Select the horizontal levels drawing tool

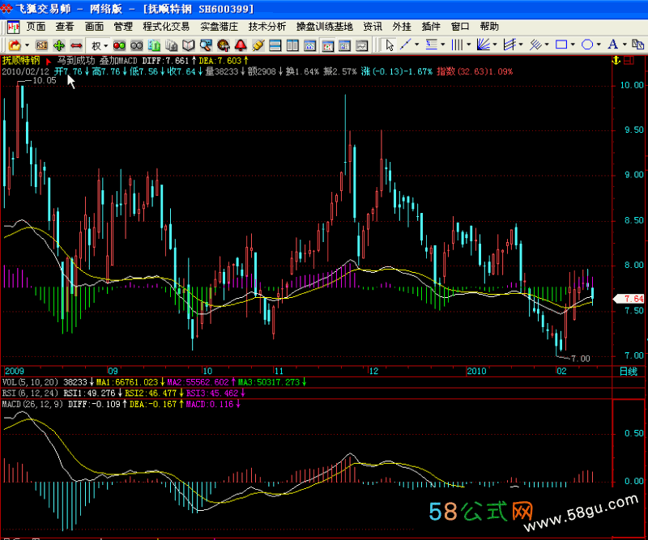point(432,45)
